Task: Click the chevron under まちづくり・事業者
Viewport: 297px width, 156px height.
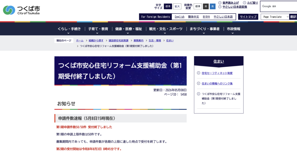Action: 204,33
